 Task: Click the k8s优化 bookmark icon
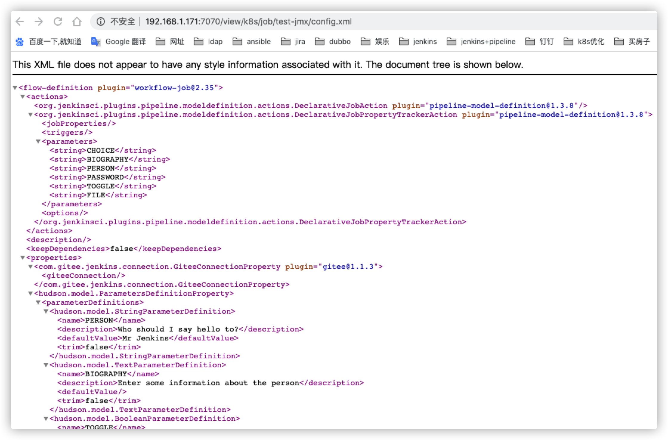point(569,42)
